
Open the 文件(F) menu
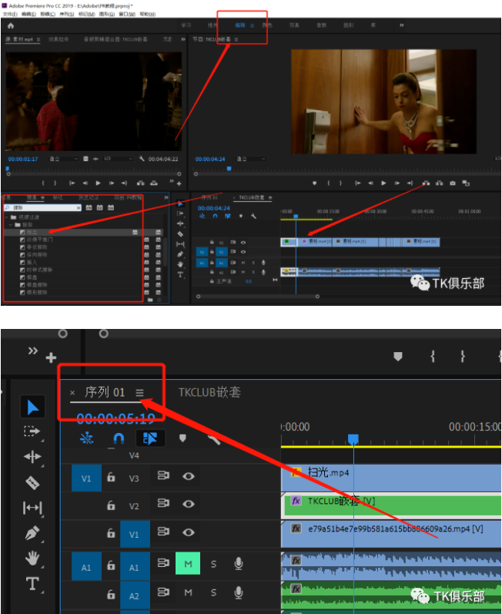tap(10, 14)
